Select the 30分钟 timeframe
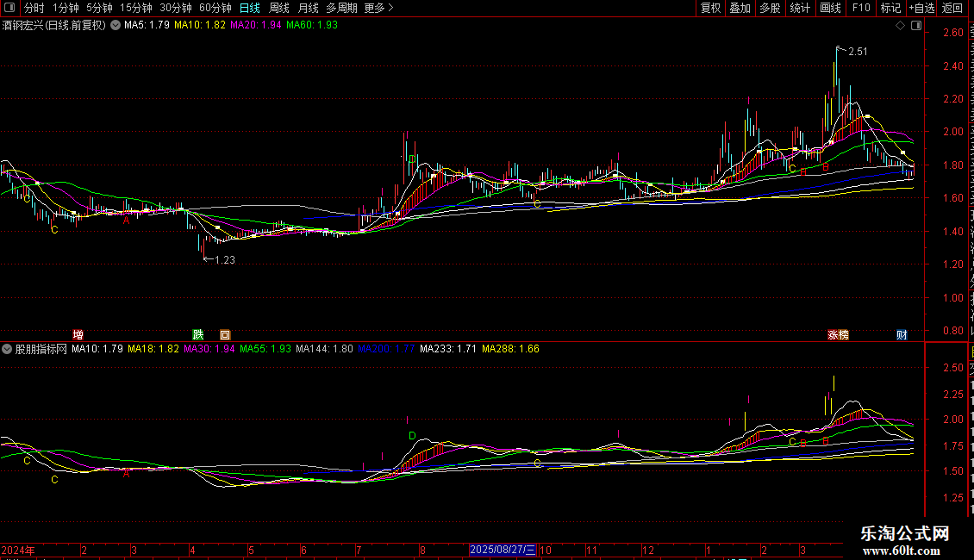The width and height of the screenshot is (974, 560). [x=175, y=8]
